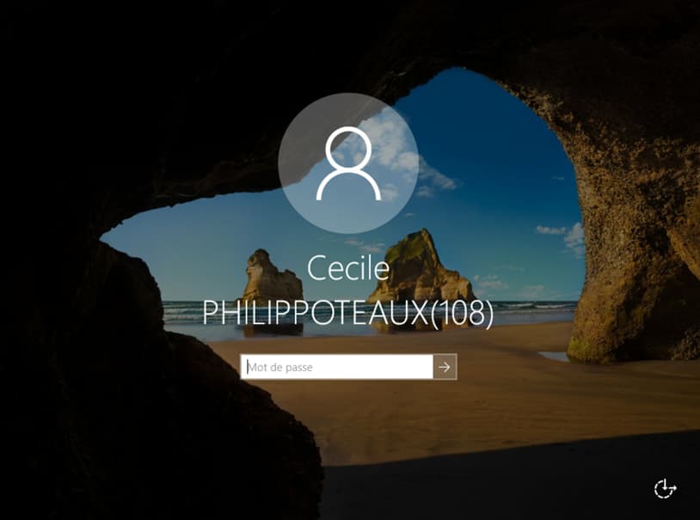This screenshot has width=700, height=520.
Task: Click the user silhouette avatar icon
Action: click(348, 163)
